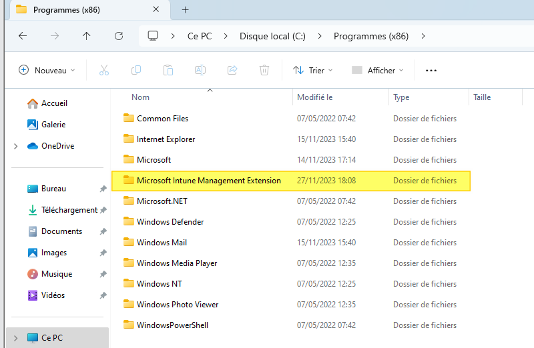
Task: Open a new tab with plus button
Action: (x=186, y=10)
